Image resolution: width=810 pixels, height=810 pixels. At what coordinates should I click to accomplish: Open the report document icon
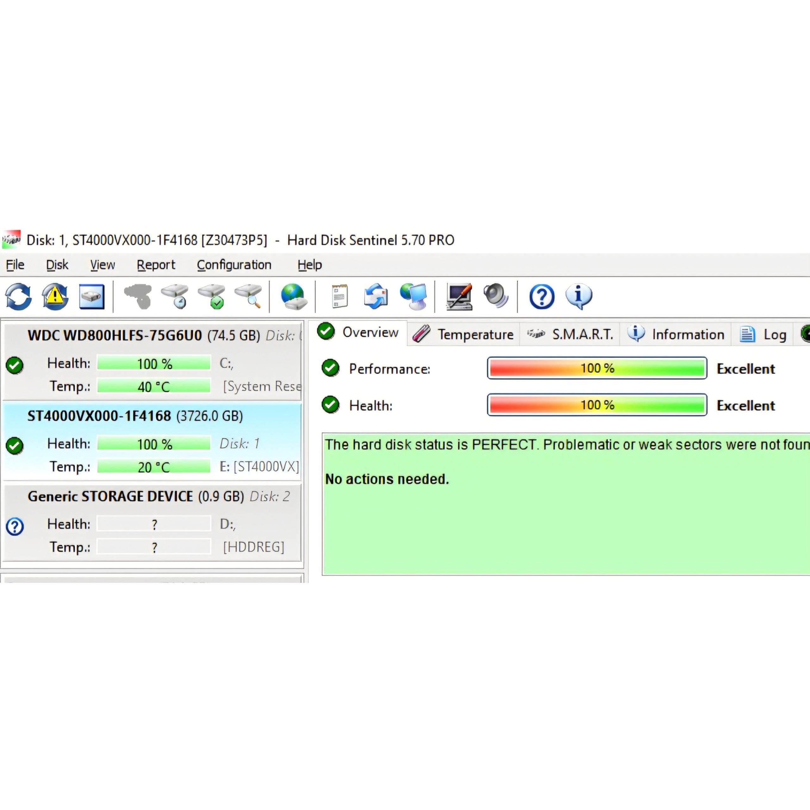(340, 296)
